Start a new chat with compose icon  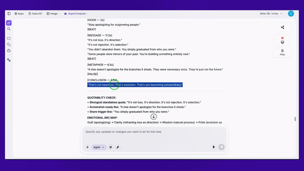coord(9,23)
